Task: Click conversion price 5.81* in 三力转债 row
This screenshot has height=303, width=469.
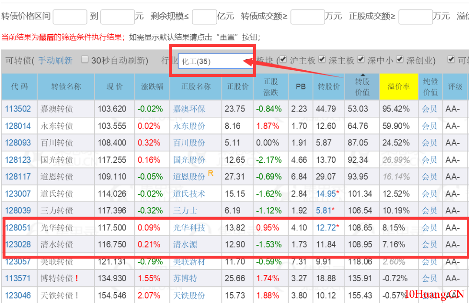Action: coord(325,211)
